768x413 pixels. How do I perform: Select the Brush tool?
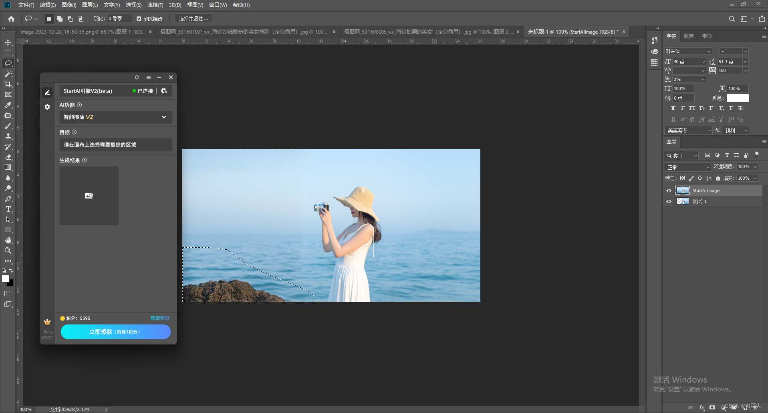coord(8,126)
